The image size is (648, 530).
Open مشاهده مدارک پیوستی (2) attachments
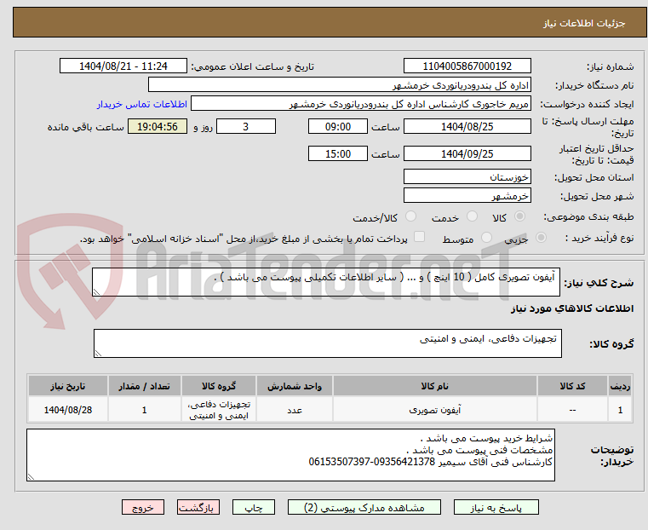[x=364, y=507]
